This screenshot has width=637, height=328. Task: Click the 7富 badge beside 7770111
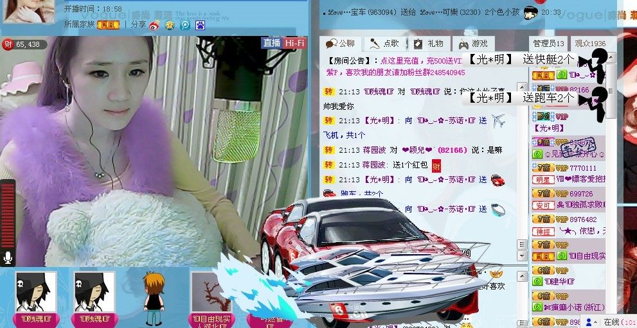coord(543,168)
